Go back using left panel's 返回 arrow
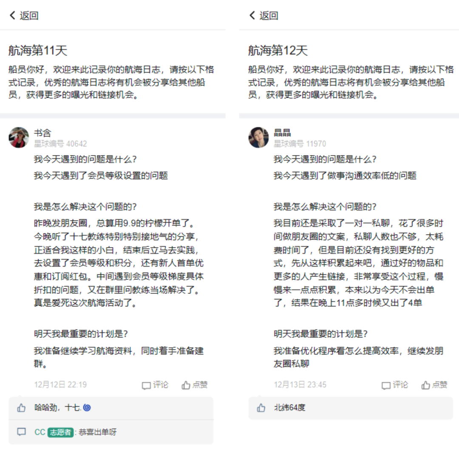 pos(12,15)
